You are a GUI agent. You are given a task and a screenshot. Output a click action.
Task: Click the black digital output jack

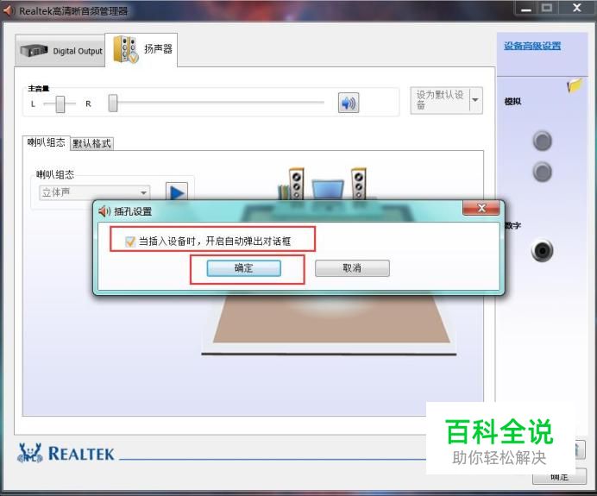pos(542,250)
